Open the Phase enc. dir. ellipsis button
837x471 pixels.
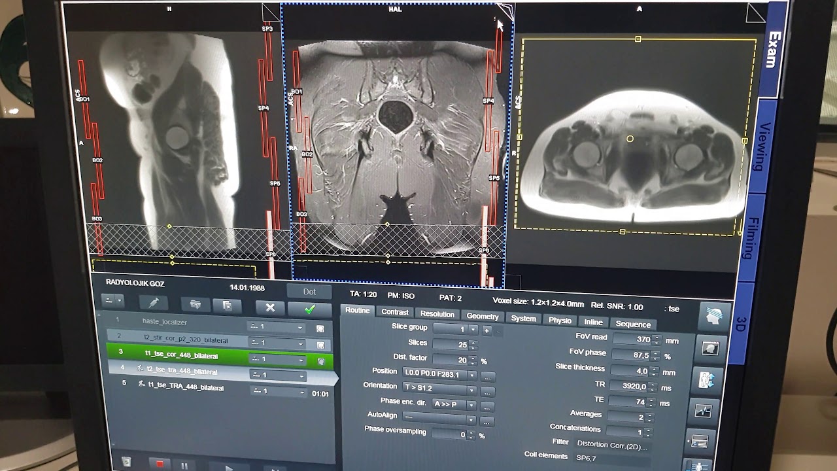click(487, 407)
